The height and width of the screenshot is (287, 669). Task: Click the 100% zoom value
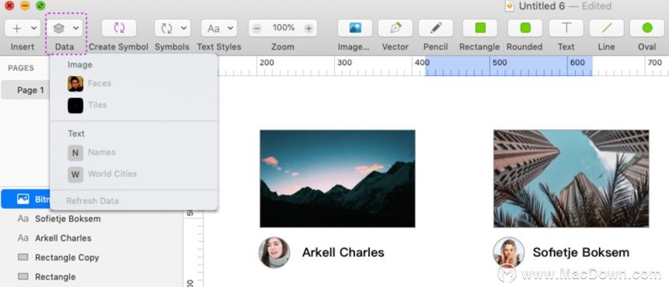click(284, 28)
